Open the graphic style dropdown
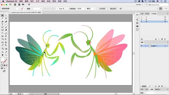This screenshot has width=169, height=95. pos(95,9)
